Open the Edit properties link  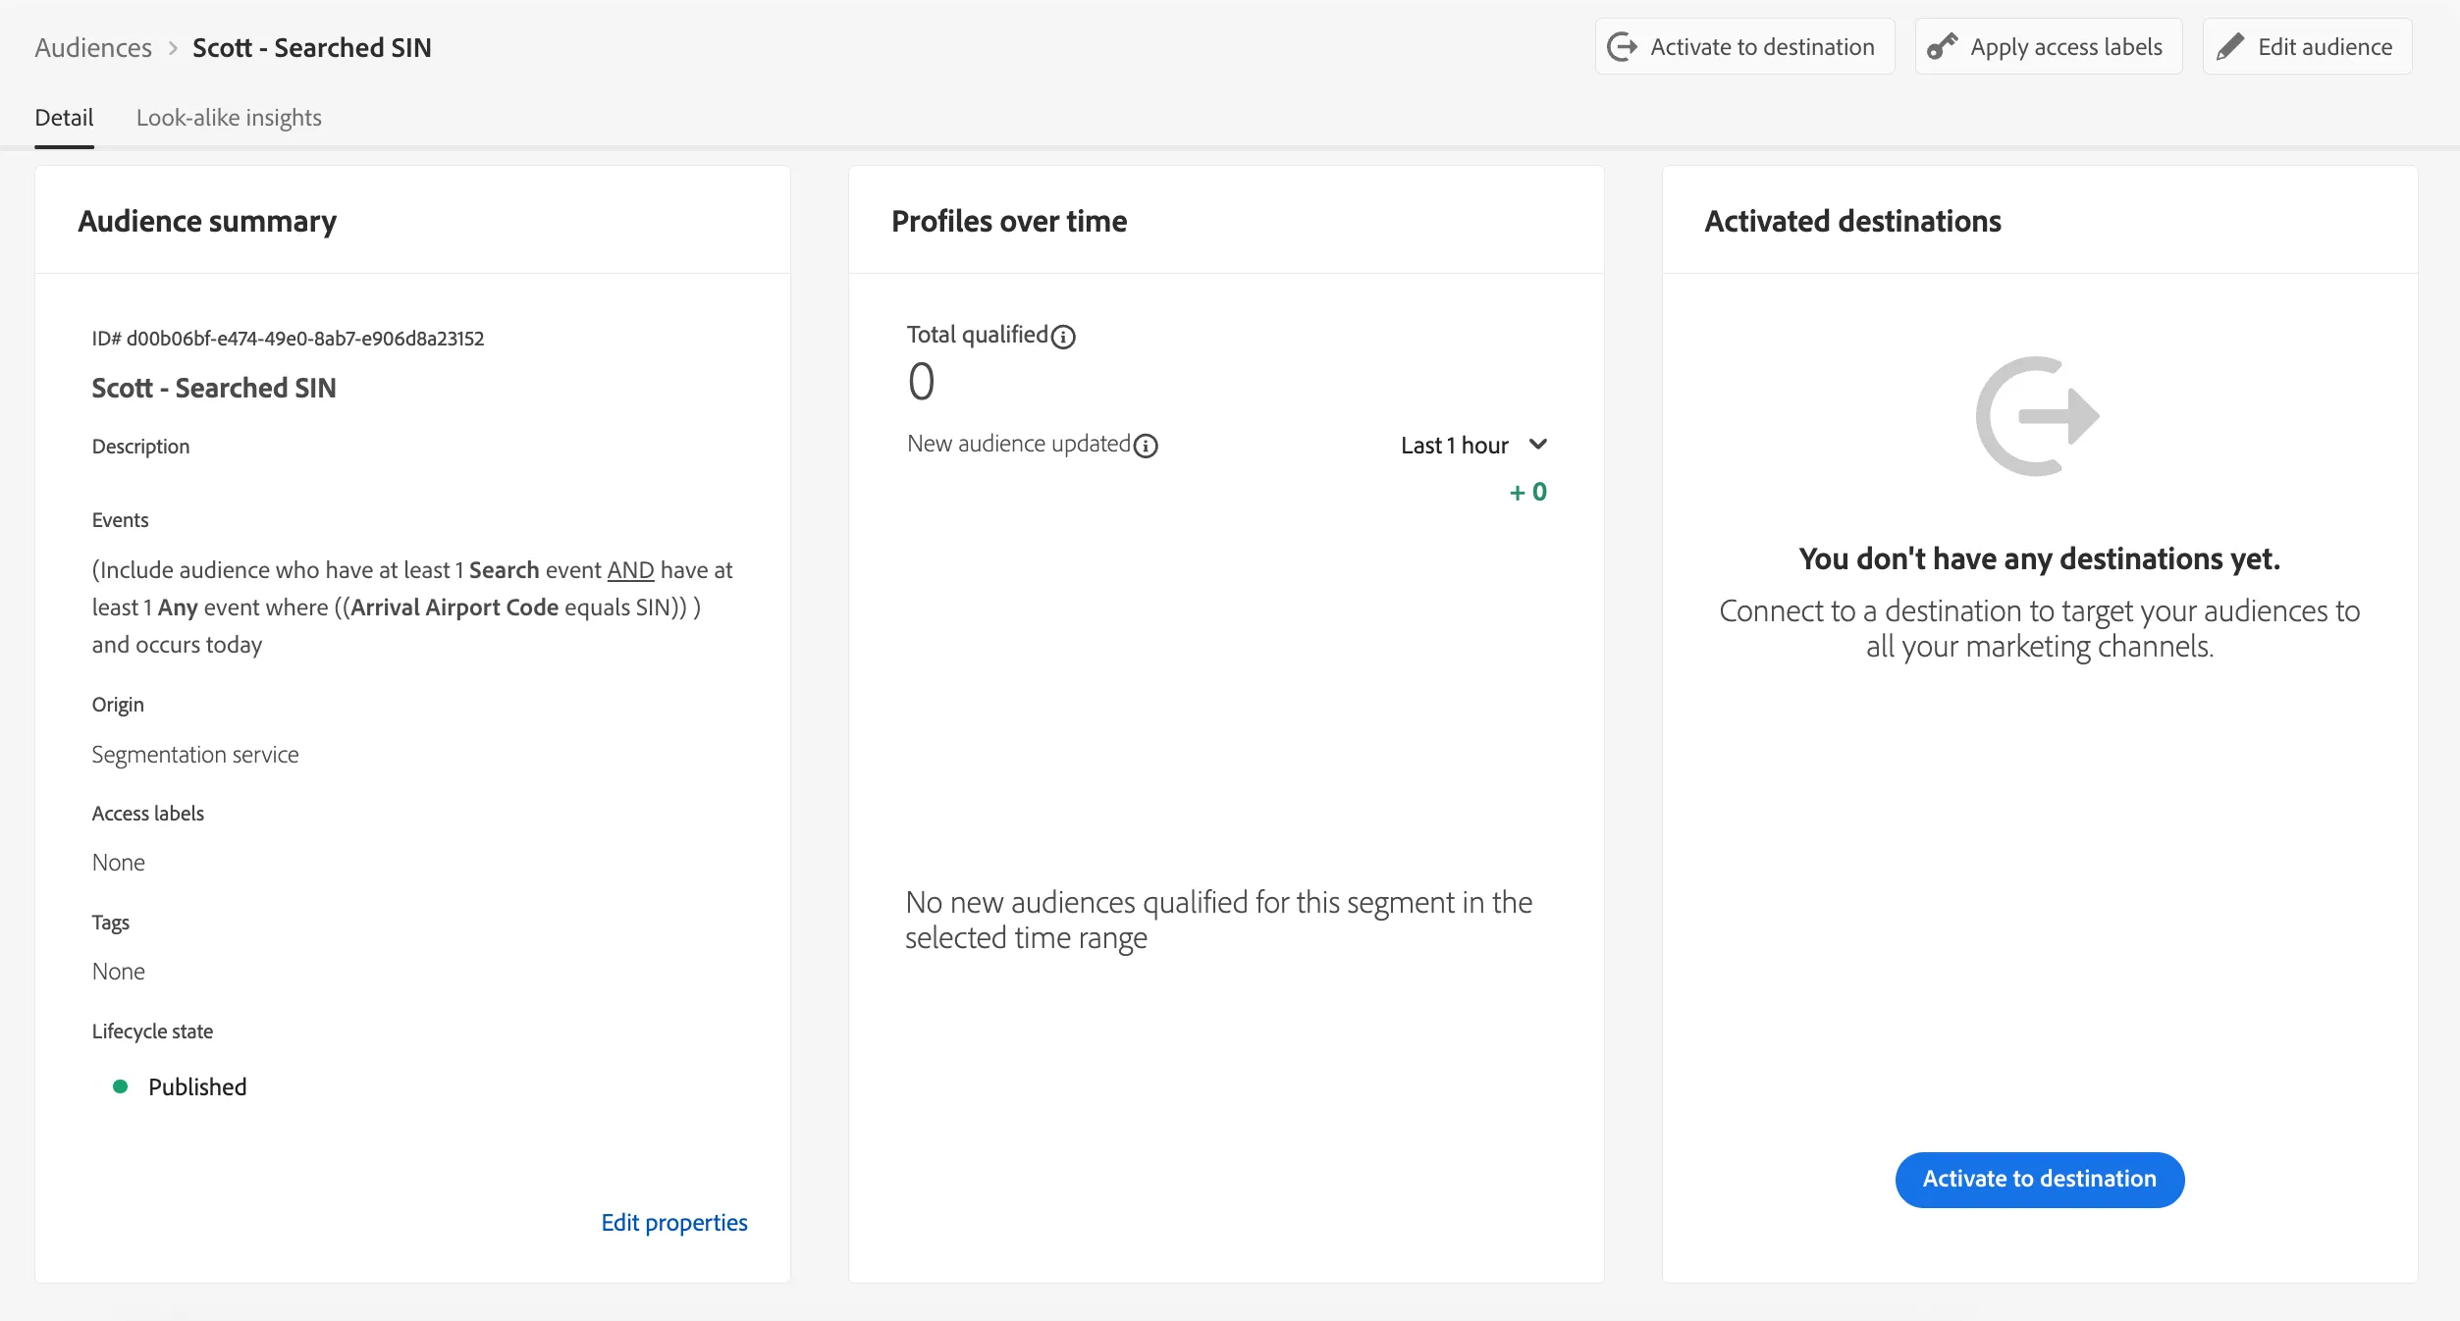coord(674,1222)
